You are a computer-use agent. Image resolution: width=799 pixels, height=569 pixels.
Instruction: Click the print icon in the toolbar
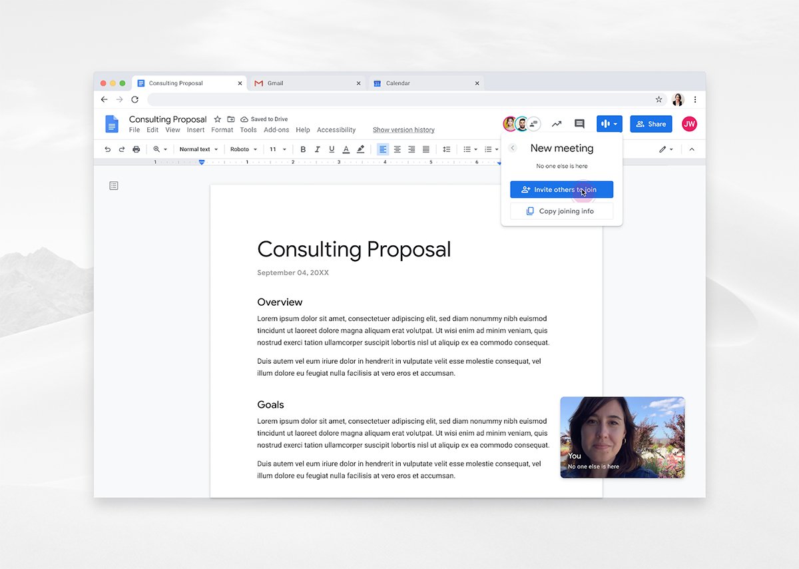pyautogui.click(x=136, y=149)
